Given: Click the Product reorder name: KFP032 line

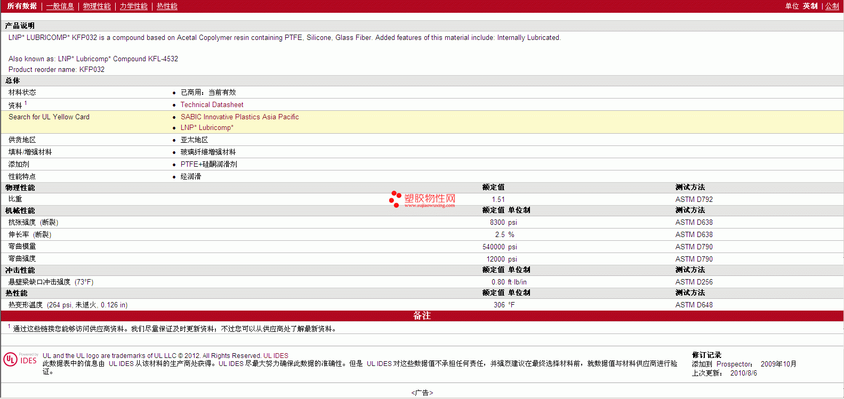Looking at the screenshot, I should coord(57,69).
